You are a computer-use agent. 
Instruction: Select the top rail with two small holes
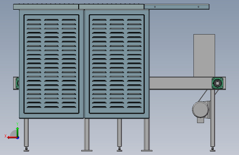(x=177, y=7)
